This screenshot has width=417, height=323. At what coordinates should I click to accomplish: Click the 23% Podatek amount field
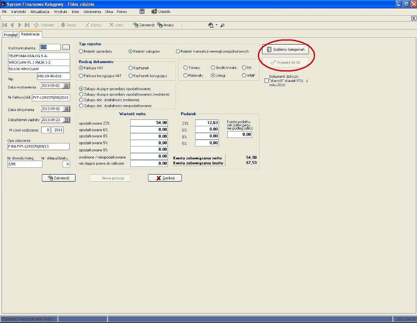point(207,123)
